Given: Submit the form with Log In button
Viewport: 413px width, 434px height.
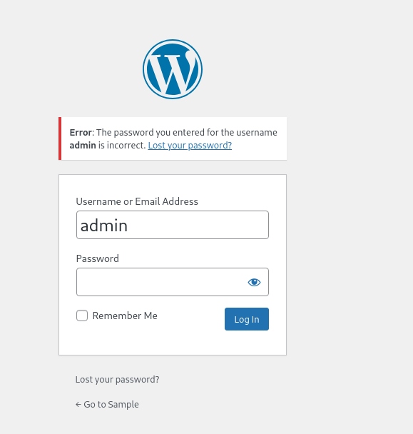Looking at the screenshot, I should pos(247,319).
